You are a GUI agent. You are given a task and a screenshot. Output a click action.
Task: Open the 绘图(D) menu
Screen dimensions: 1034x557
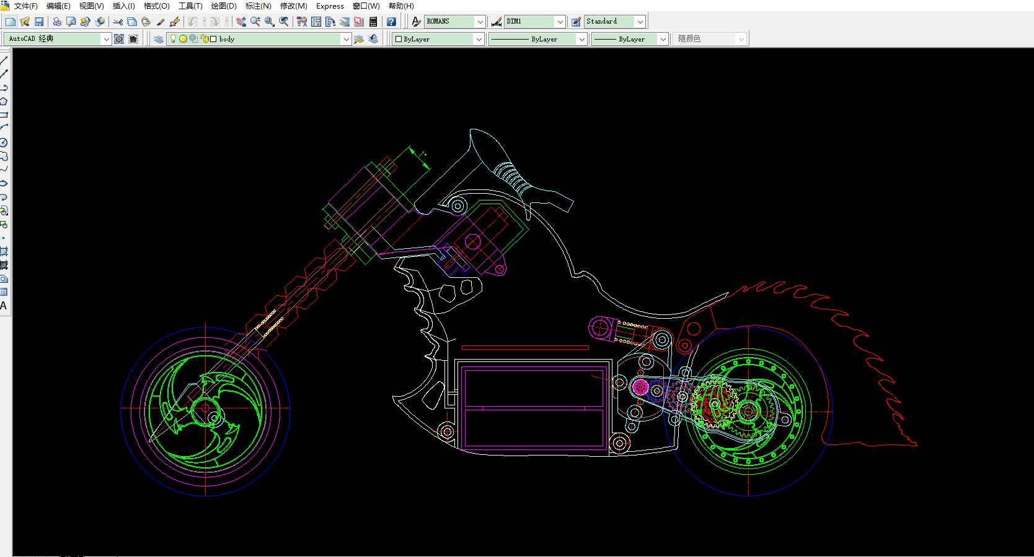[x=223, y=6]
